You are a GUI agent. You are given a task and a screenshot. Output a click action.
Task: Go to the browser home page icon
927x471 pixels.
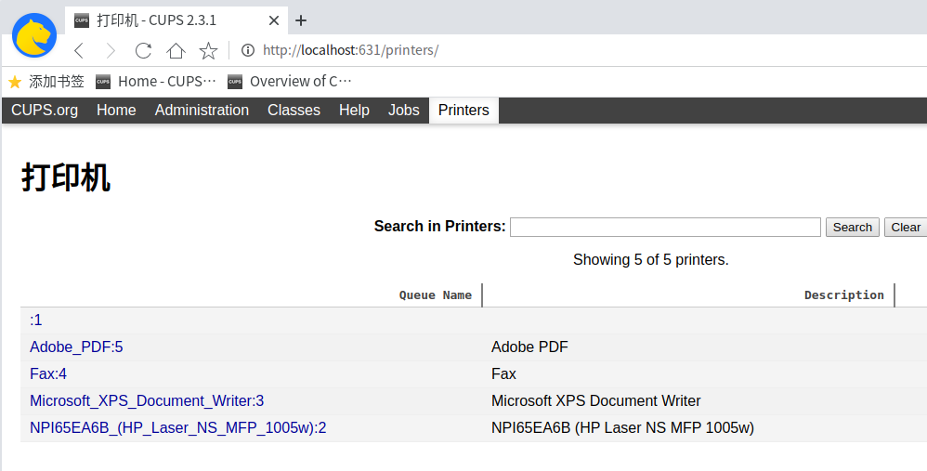coord(176,50)
